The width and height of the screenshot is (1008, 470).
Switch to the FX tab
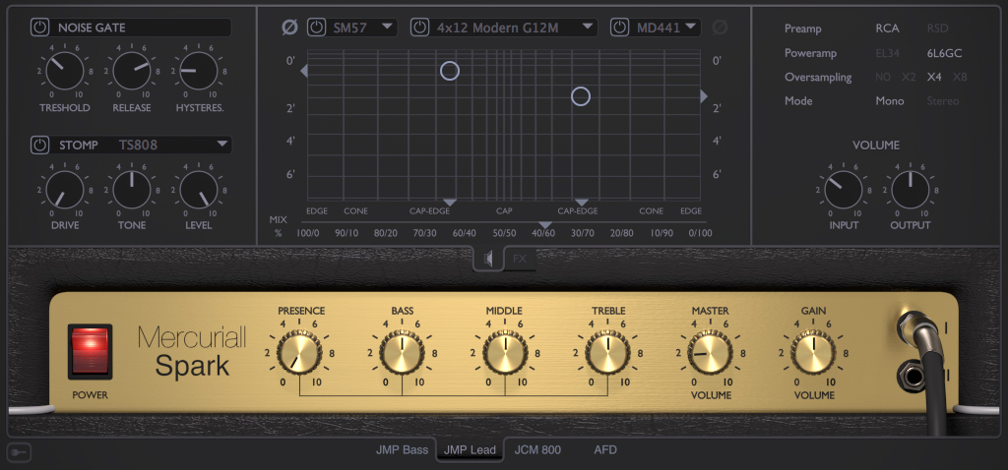[x=520, y=259]
